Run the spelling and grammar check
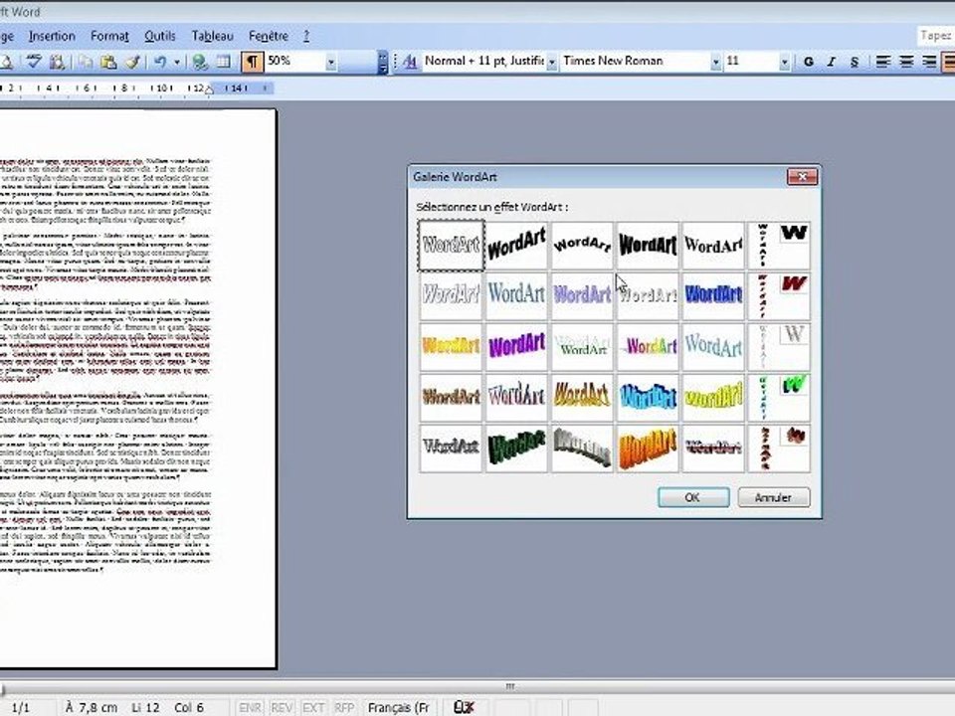The height and width of the screenshot is (716, 955). [34, 62]
